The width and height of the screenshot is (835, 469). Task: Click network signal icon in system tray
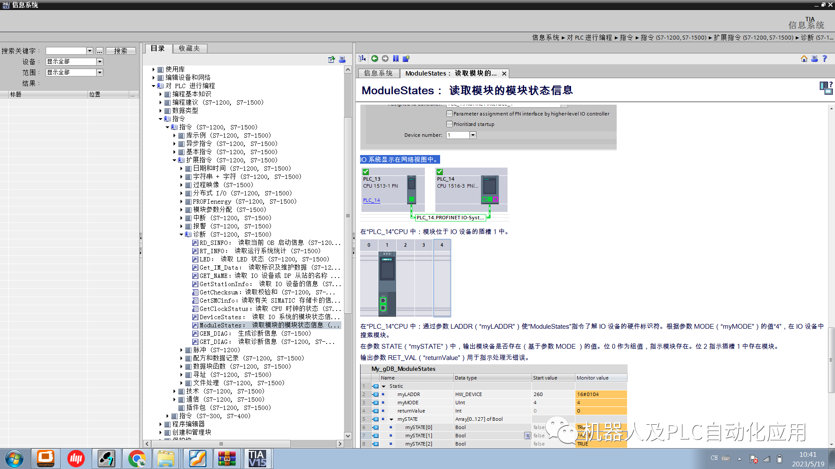pos(767,459)
